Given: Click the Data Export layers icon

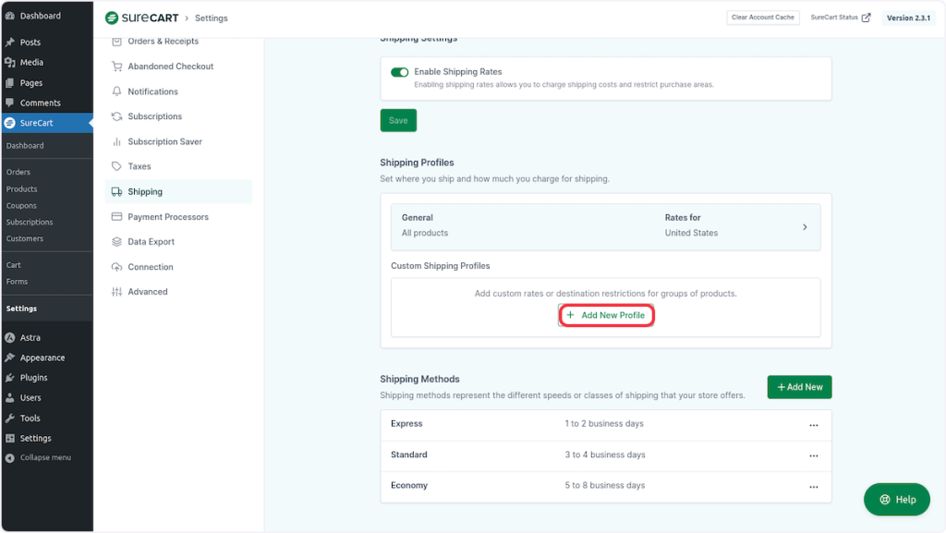Looking at the screenshot, I should 116,242.
